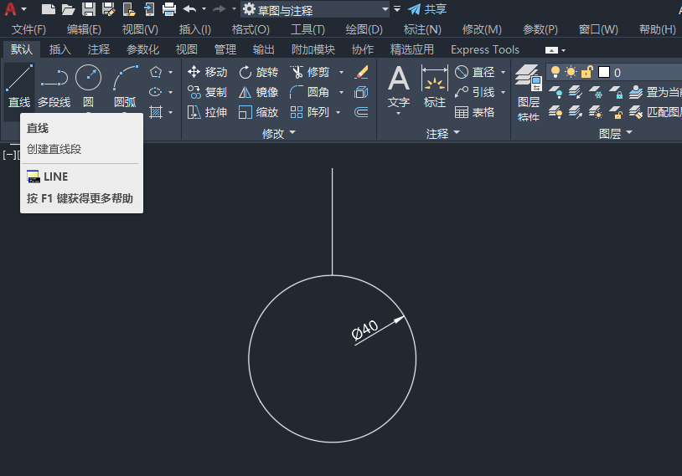Select the Polyline (多段线) tool

(54, 86)
